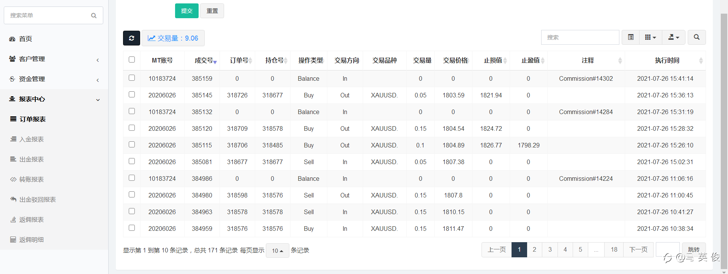Check row with 成交号 385081
728x274 pixels.
(132, 161)
